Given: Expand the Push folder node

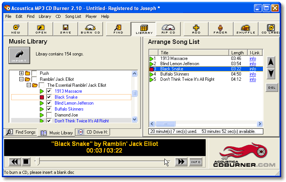Looking at the screenshot, I should (21, 73).
